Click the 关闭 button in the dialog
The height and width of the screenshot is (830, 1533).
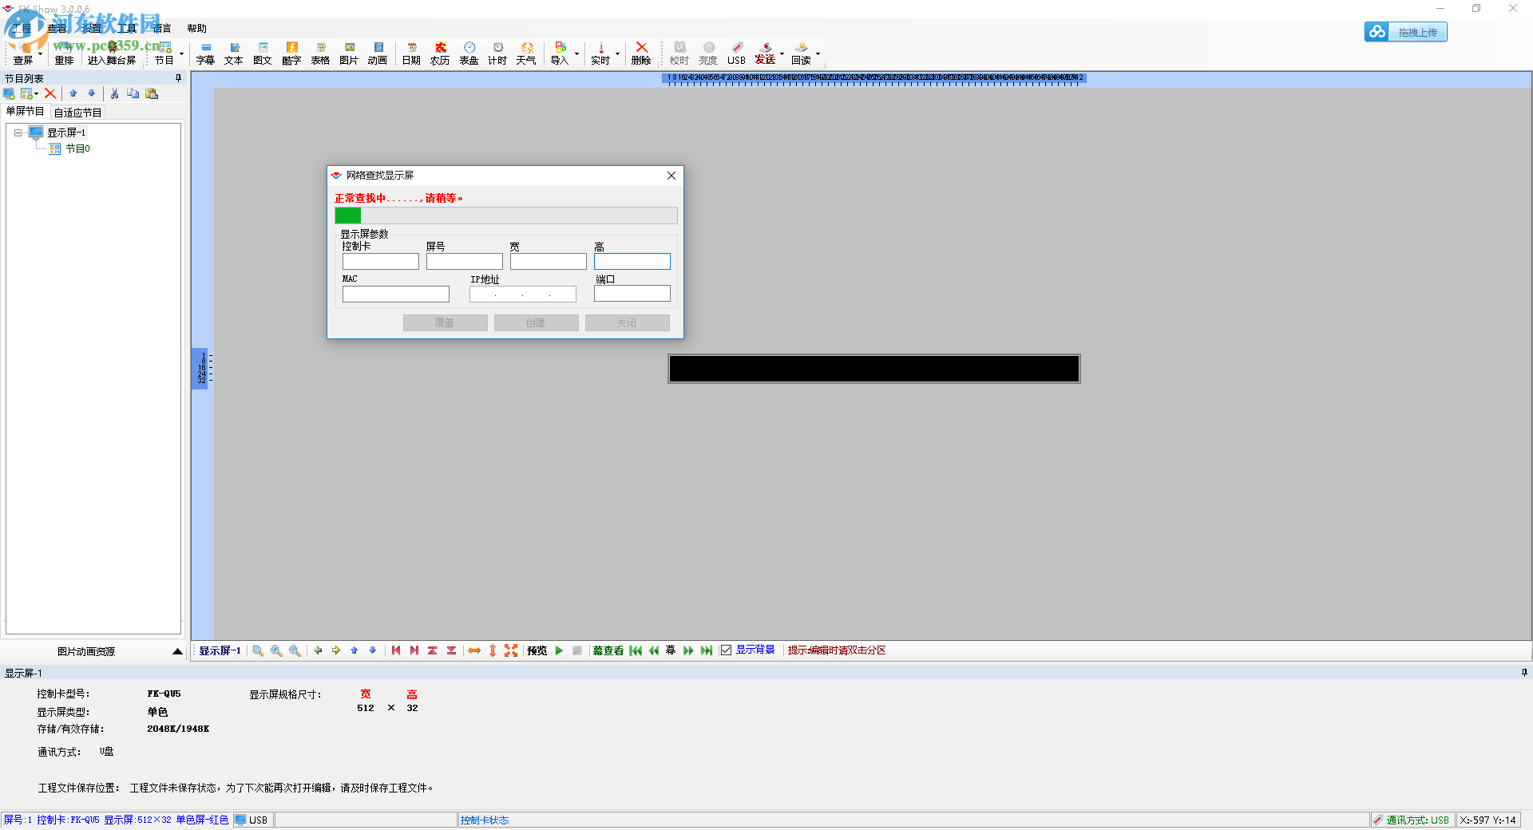pos(627,322)
